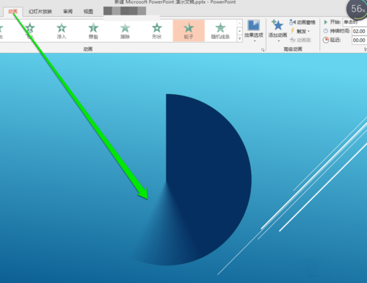Select the 浮入 (Float In) animation effect
The image size is (367, 283).
click(62, 31)
